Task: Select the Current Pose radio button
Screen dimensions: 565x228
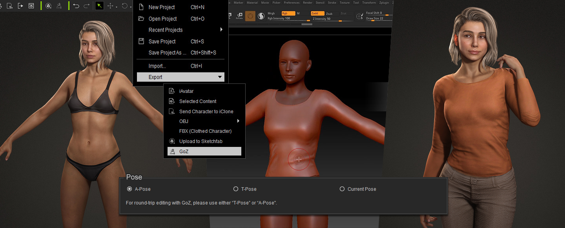Action: pyautogui.click(x=342, y=189)
